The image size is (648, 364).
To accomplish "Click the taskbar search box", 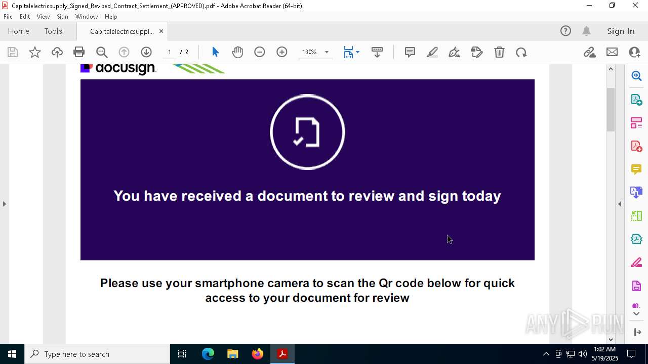I will click(x=97, y=354).
